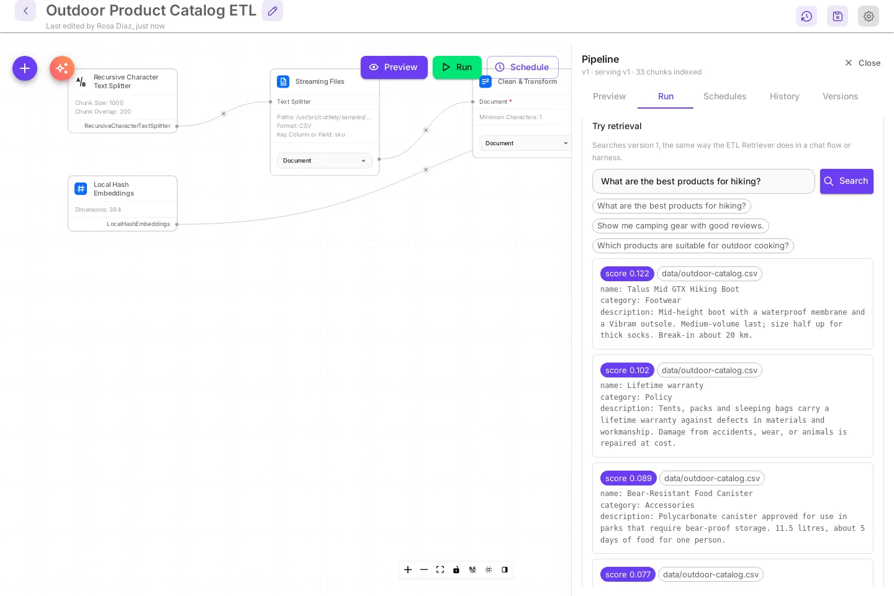The height and width of the screenshot is (596, 894).
Task: Select the Recursive Character Text Splitter node icon
Action: tap(81, 82)
